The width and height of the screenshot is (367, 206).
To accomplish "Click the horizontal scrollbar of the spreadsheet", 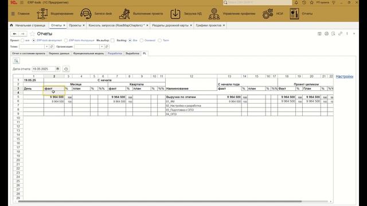I will (160, 201).
